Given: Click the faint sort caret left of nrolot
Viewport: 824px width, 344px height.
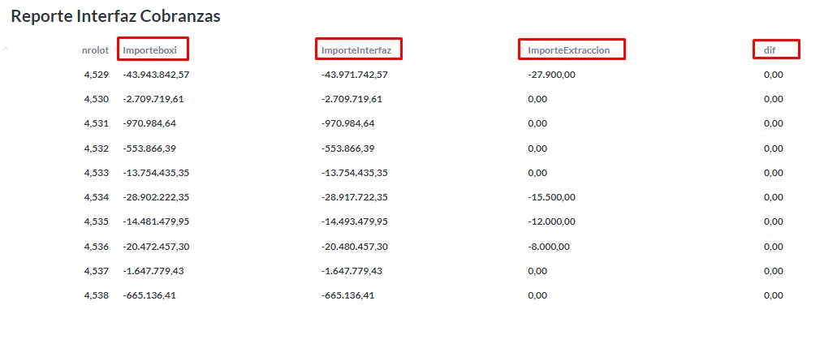Looking at the screenshot, I should click(6, 49).
